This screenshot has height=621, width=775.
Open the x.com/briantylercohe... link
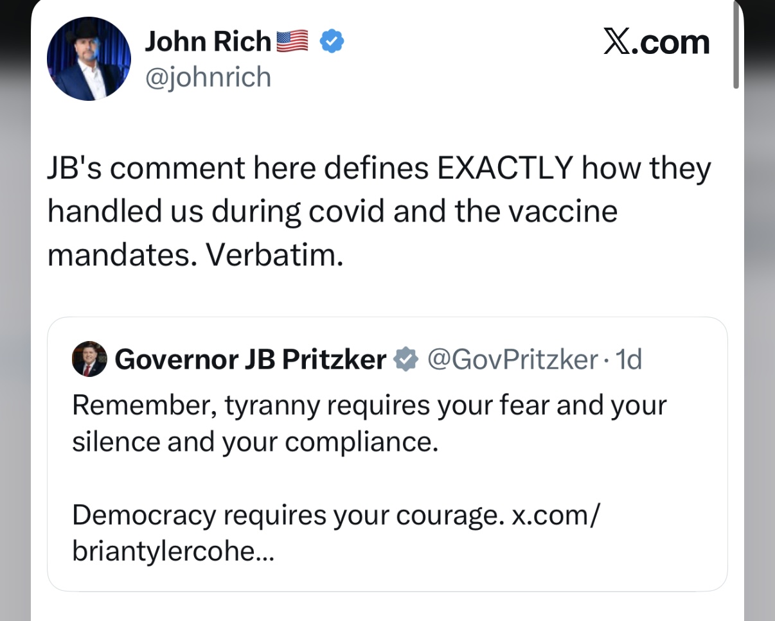click(334, 533)
